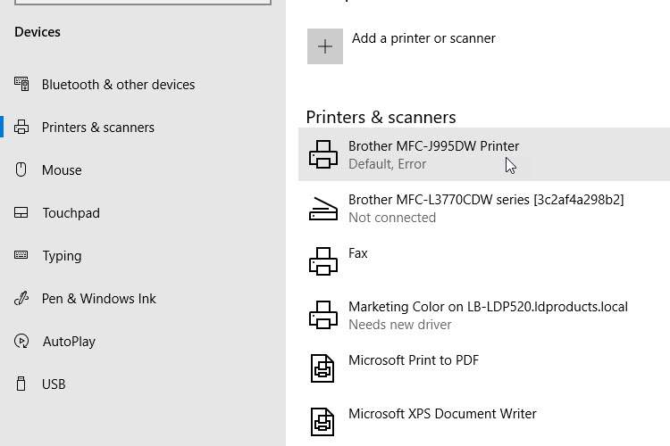Click the Bluetooth & other devices icon
The width and height of the screenshot is (670, 446).
tap(22, 84)
